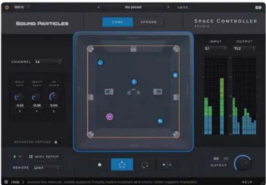266x185 pixels.
Task: Click the Right/Left X knob
Action: pos(19,97)
